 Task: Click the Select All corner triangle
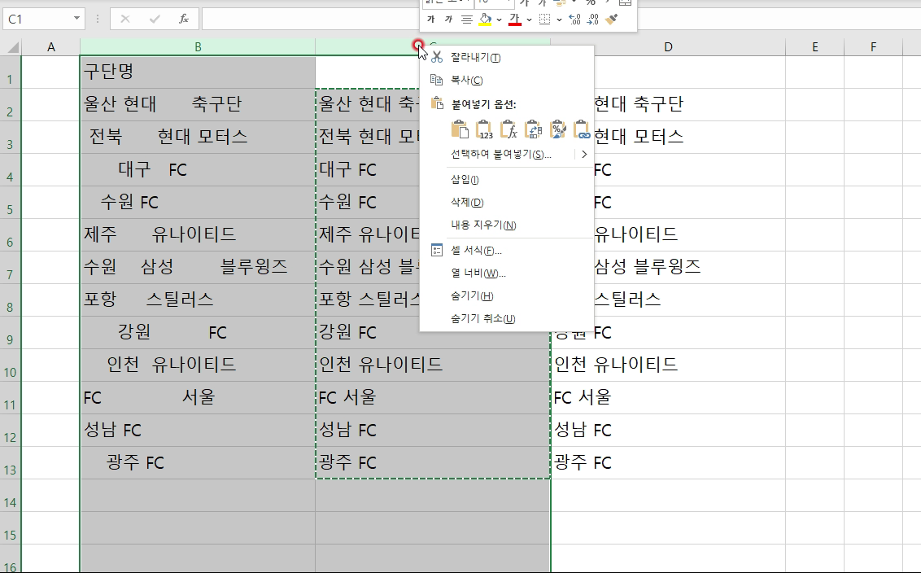pyautogui.click(x=11, y=47)
